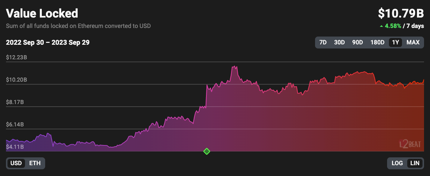The image size is (430, 176).
Task: Enable LOG scale for chart
Action: tap(397, 163)
